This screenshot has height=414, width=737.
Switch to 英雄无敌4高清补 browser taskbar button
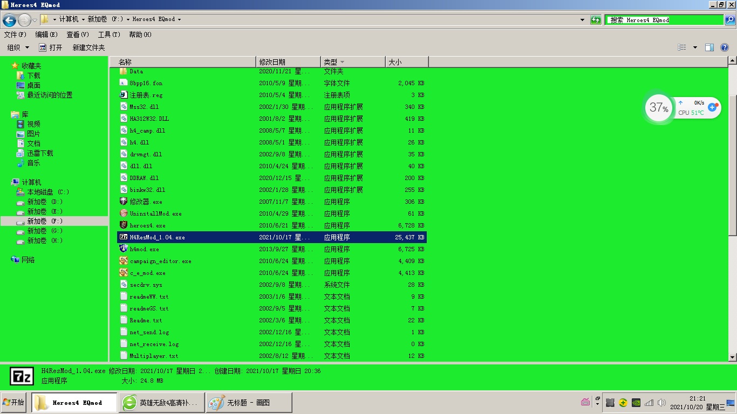[x=162, y=402]
